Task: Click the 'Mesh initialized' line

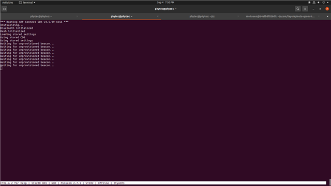Action: (x=12, y=31)
